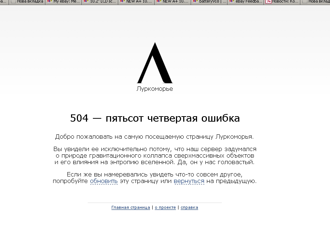
Task: Click the eBay favicon on the battery918 tab
Action: (195, 1)
